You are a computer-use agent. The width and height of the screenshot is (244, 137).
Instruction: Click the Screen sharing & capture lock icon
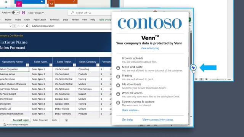[118, 102]
